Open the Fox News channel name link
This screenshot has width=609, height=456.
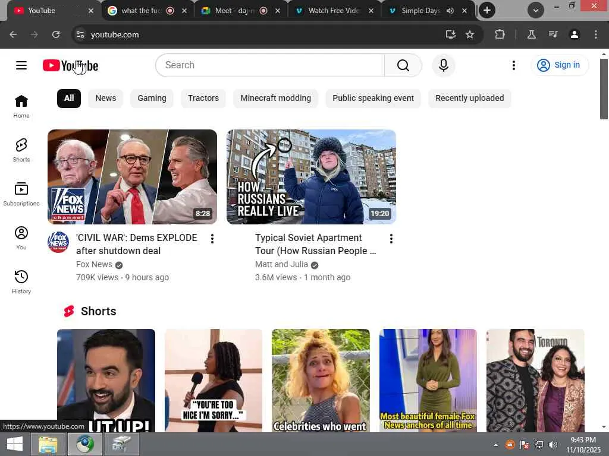94,264
